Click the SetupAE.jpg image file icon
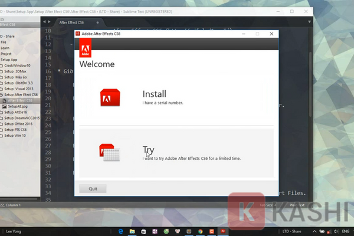Screen dimensions: 354x236 (4, 106)
